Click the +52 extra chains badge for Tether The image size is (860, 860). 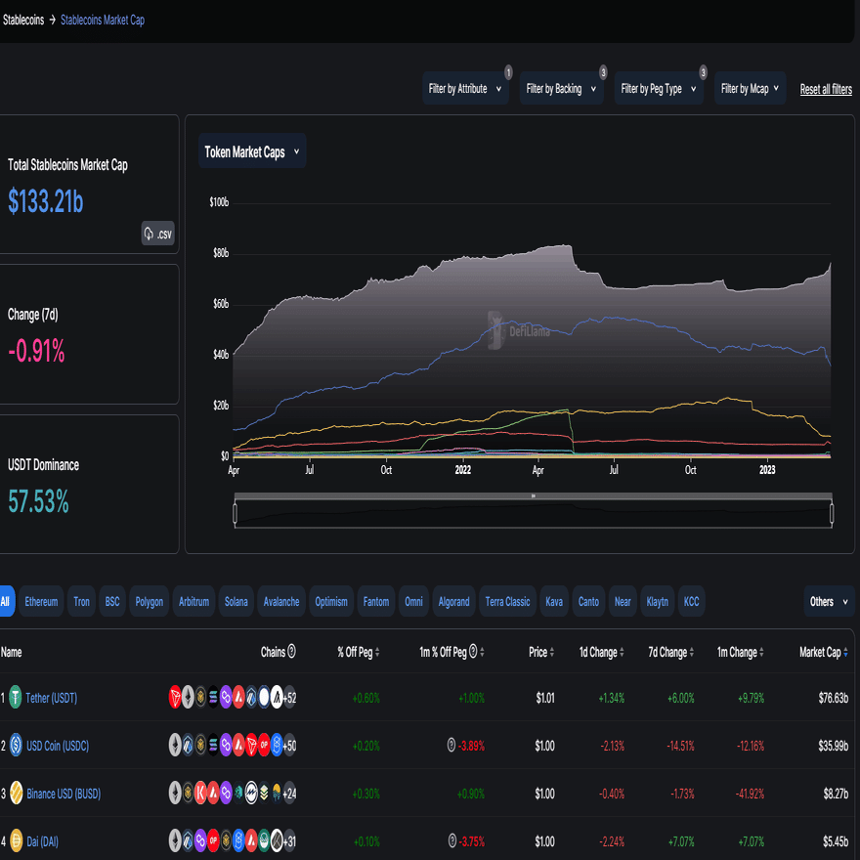(289, 696)
